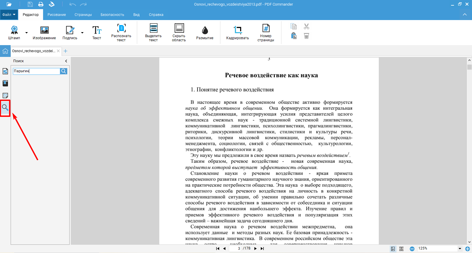Image resolution: width=472 pixels, height=253 pixels.
Task: Click the subheading 1. Понятие речевого воздействия
Action: tap(232, 90)
